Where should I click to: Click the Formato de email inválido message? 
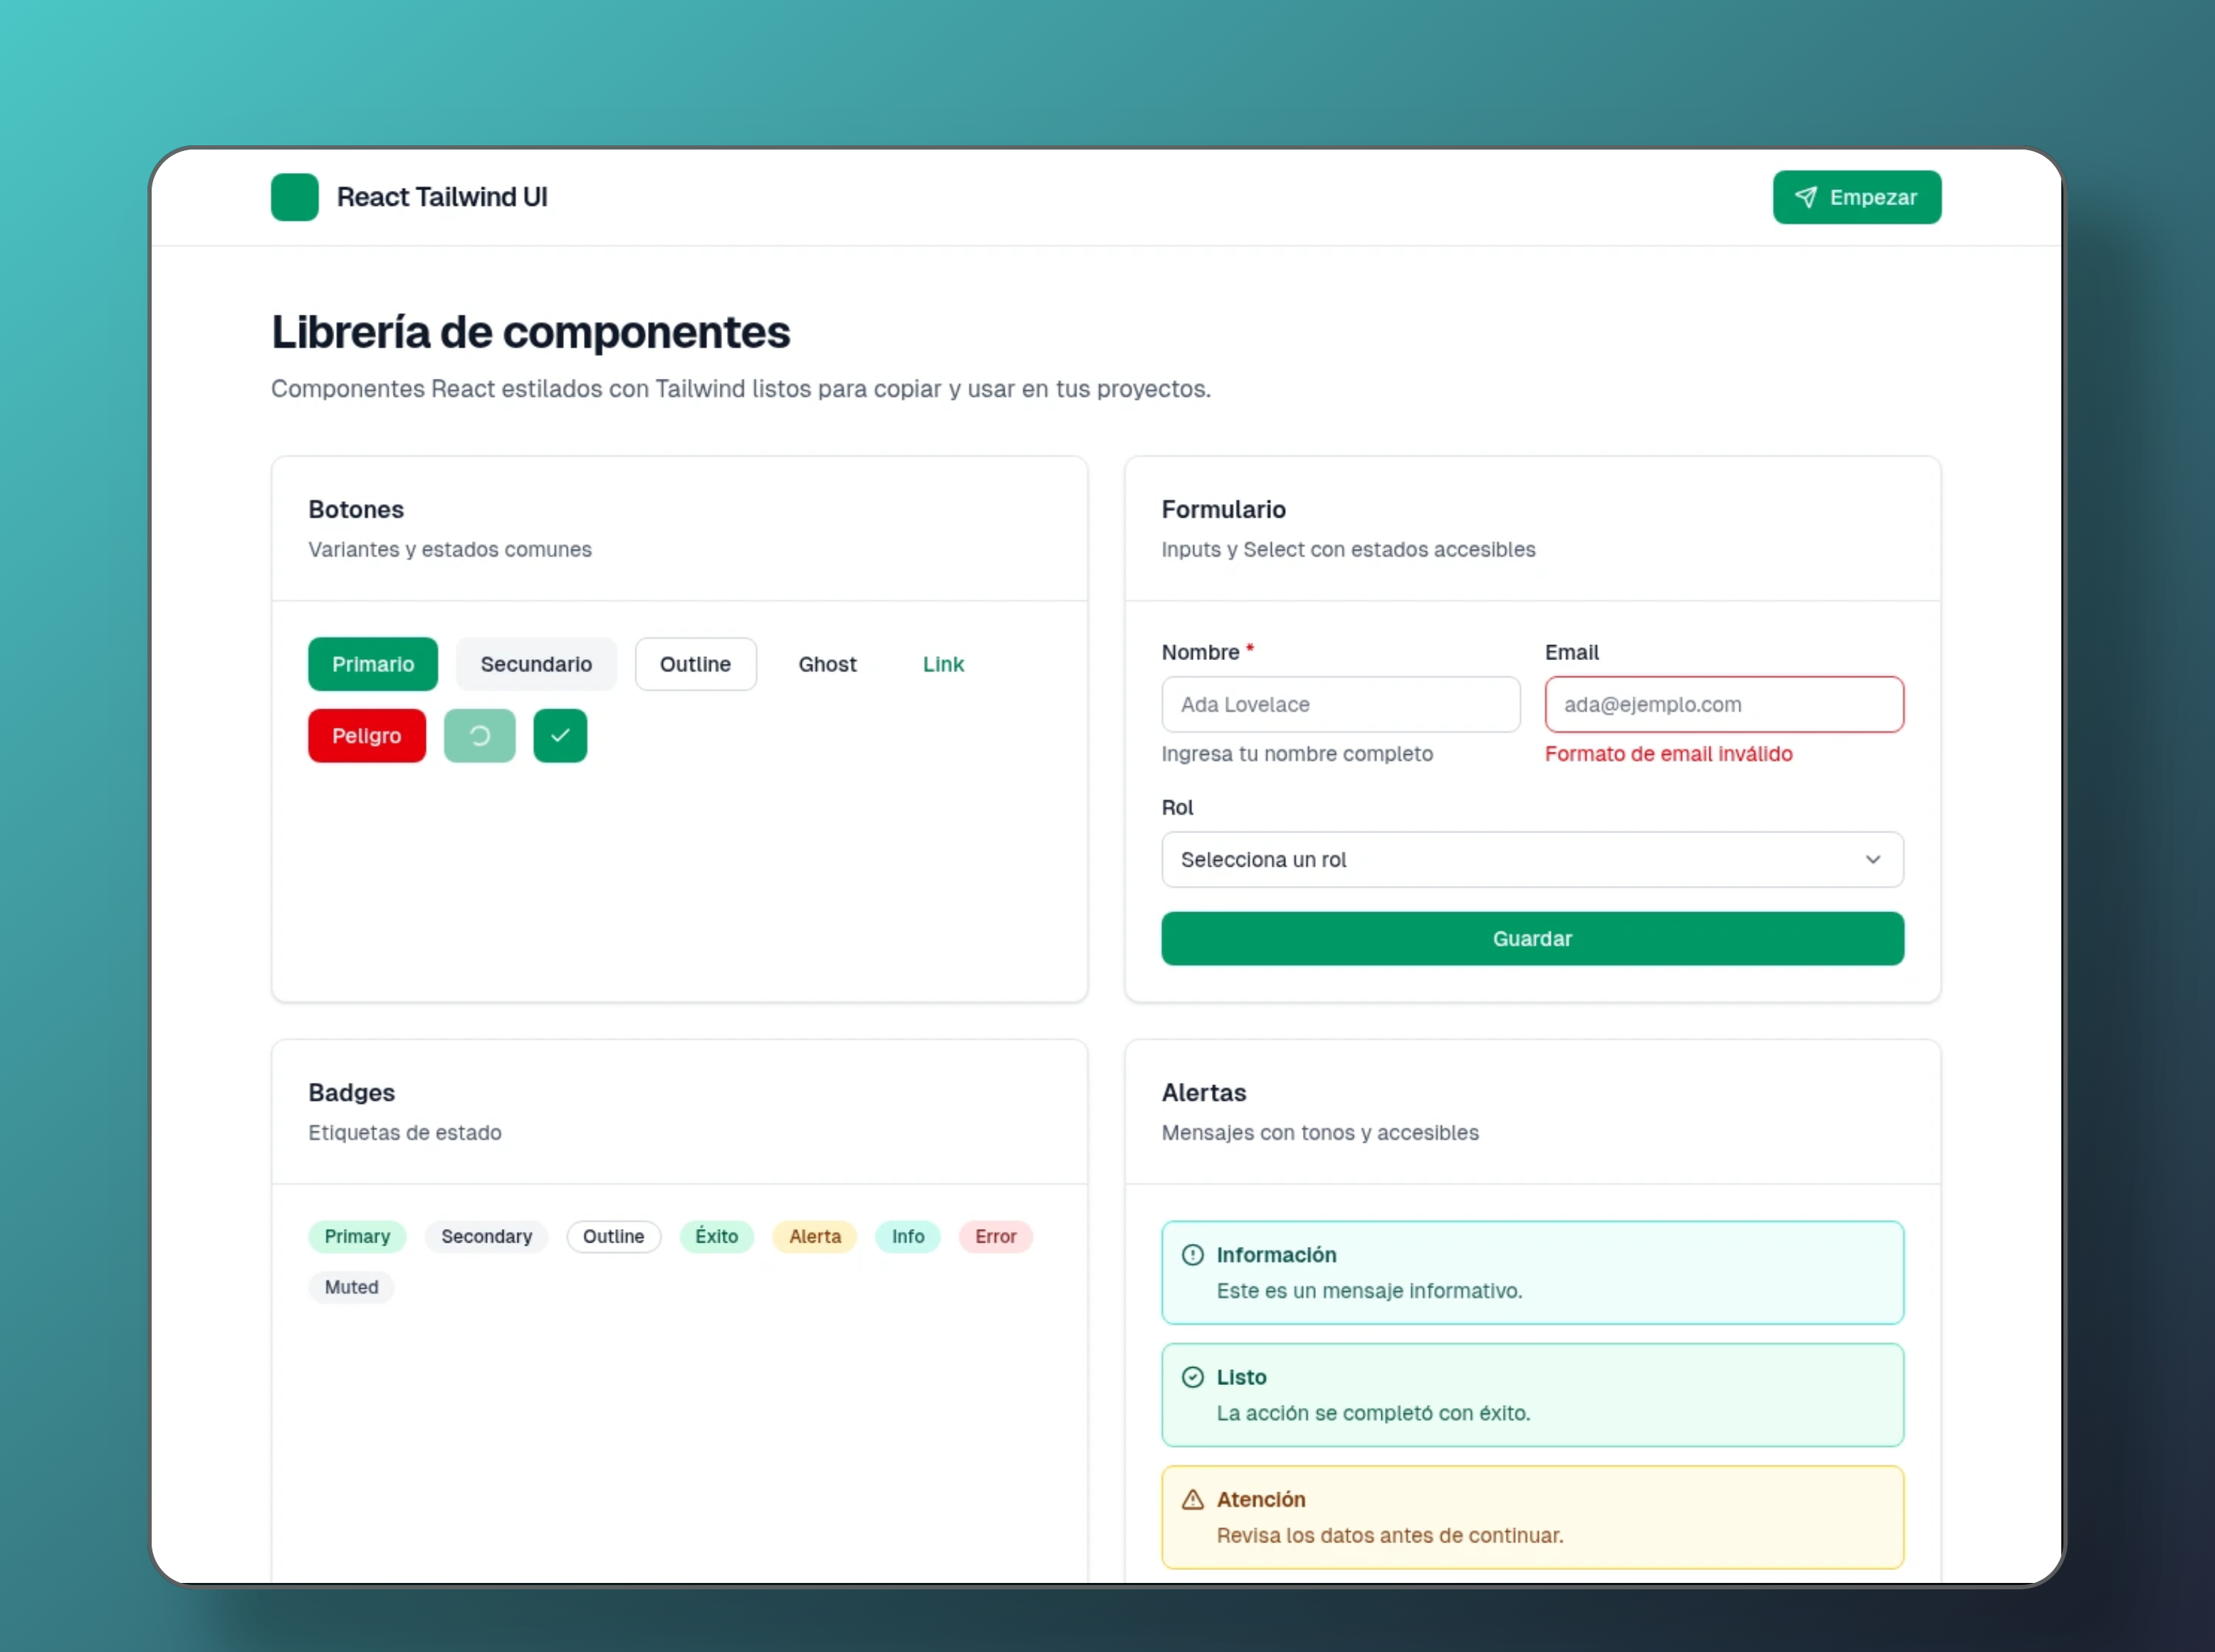[1668, 754]
